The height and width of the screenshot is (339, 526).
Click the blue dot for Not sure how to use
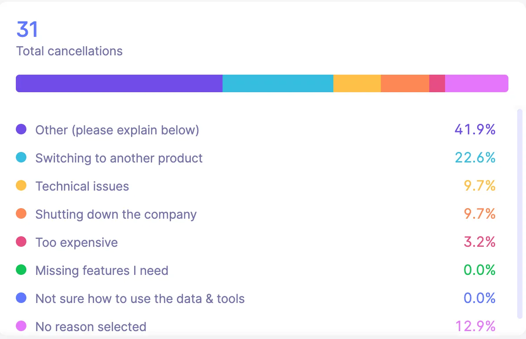[x=21, y=298]
